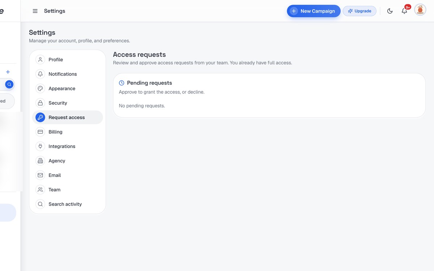Image resolution: width=434 pixels, height=271 pixels.
Task: Click the Profile person icon
Action: (x=40, y=60)
